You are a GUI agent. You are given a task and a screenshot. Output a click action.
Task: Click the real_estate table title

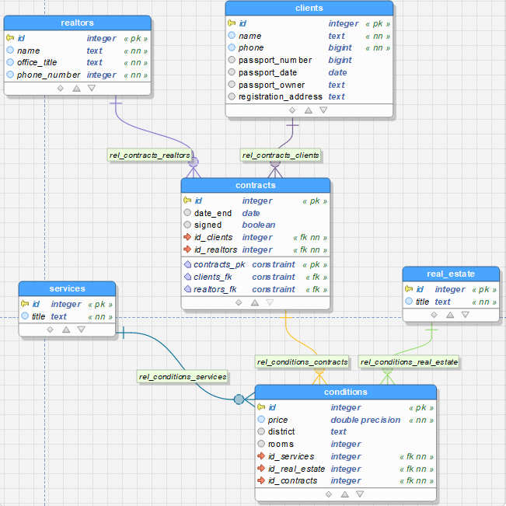(x=451, y=274)
